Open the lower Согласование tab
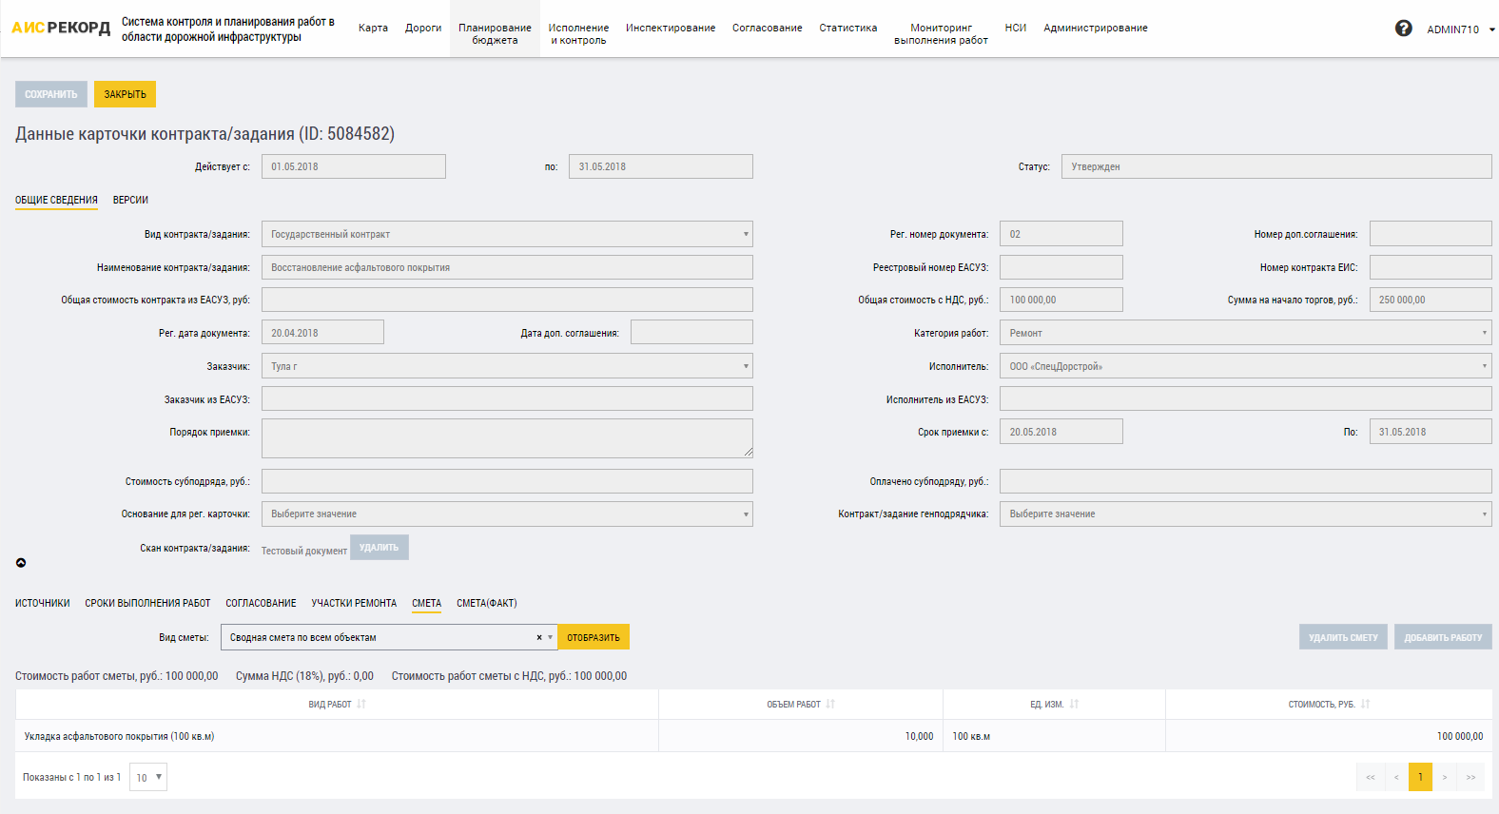Image resolution: width=1499 pixels, height=814 pixels. point(261,603)
